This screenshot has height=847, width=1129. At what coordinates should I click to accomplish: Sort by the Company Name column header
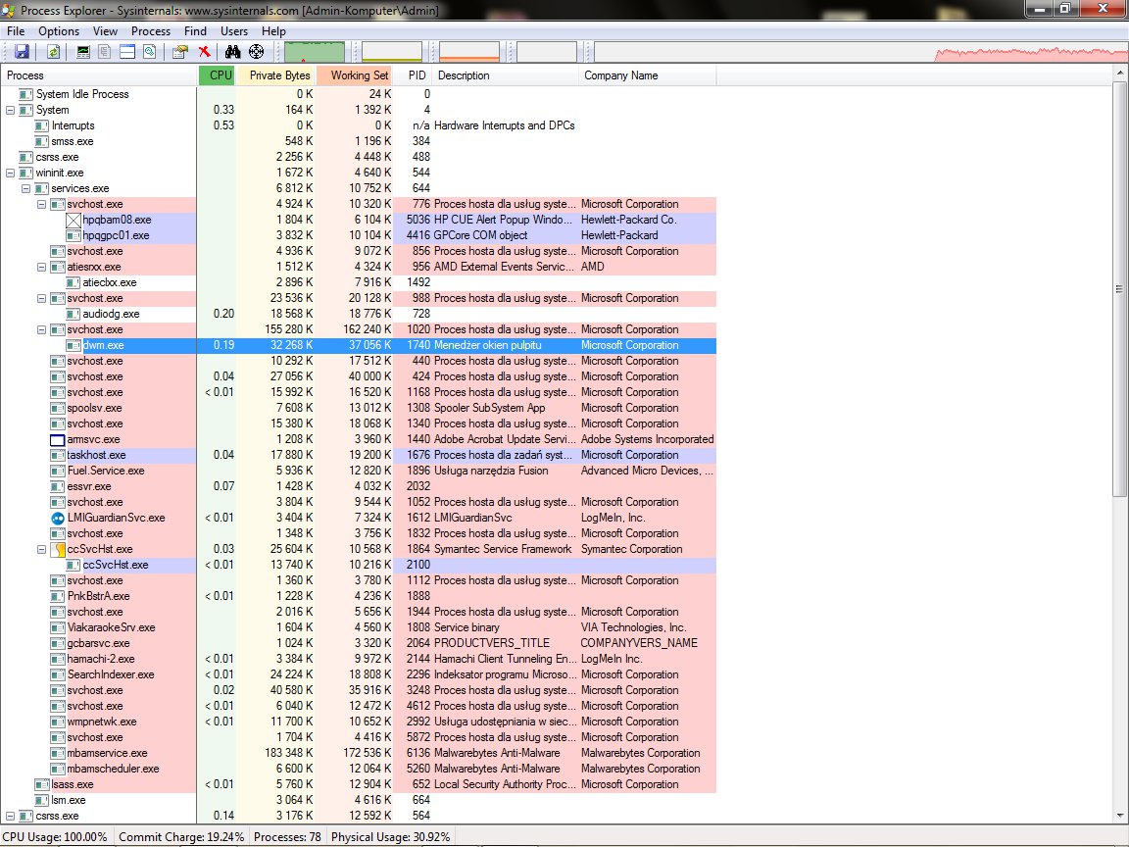click(647, 75)
